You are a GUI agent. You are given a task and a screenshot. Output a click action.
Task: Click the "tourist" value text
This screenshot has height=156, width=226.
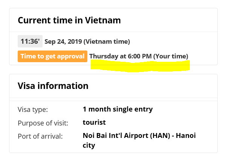click(x=94, y=122)
